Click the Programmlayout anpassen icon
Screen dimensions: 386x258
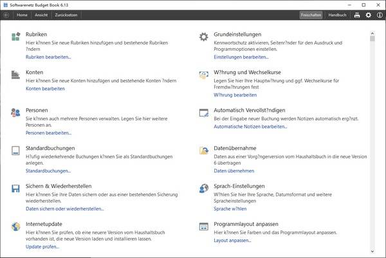point(203,226)
